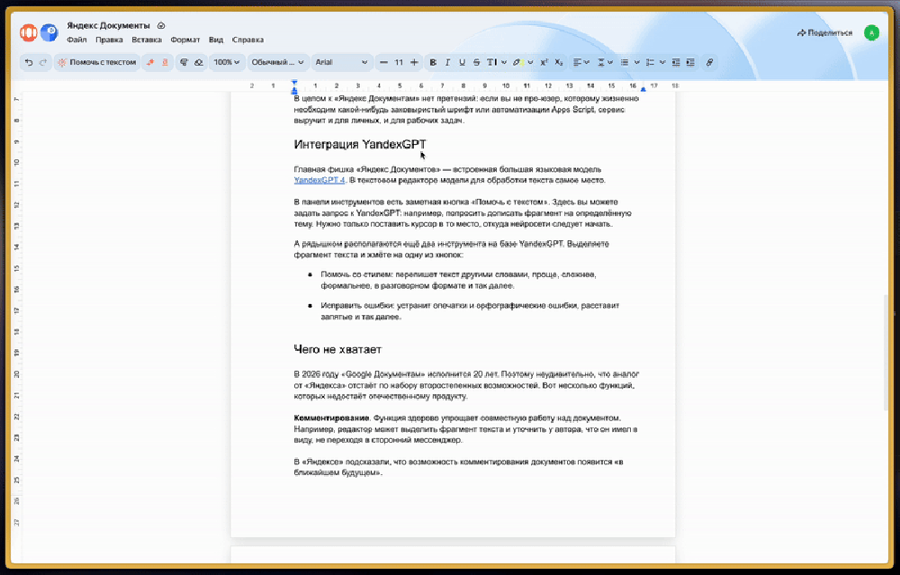Viewport: 900px width, 575px height.
Task: Click the 'Помочь с текстом' YandexGPT button
Action: (x=97, y=63)
